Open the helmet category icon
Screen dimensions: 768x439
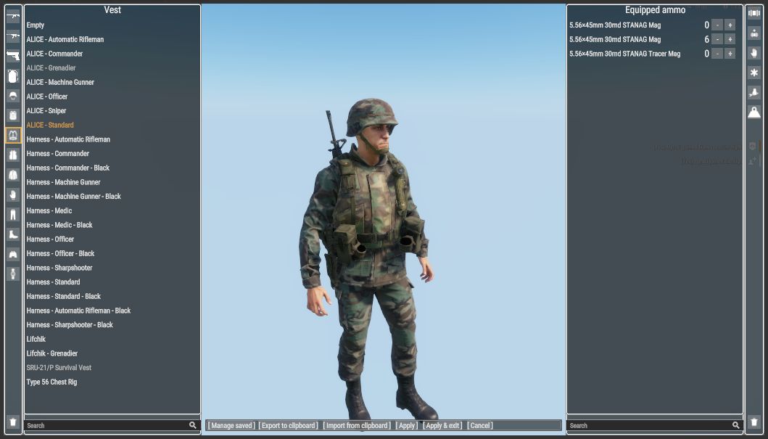13,96
